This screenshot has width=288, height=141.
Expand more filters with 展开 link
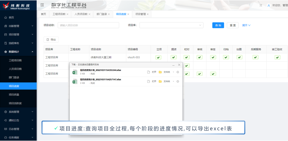(246, 25)
